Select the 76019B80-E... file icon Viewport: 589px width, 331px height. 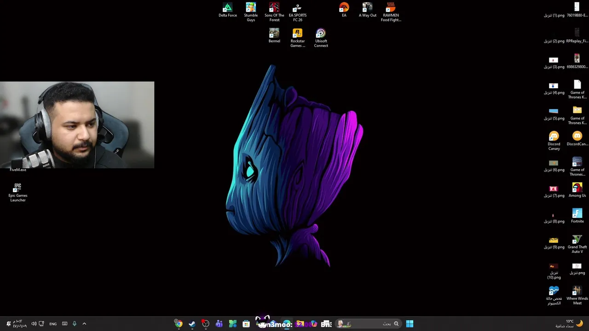(x=577, y=10)
